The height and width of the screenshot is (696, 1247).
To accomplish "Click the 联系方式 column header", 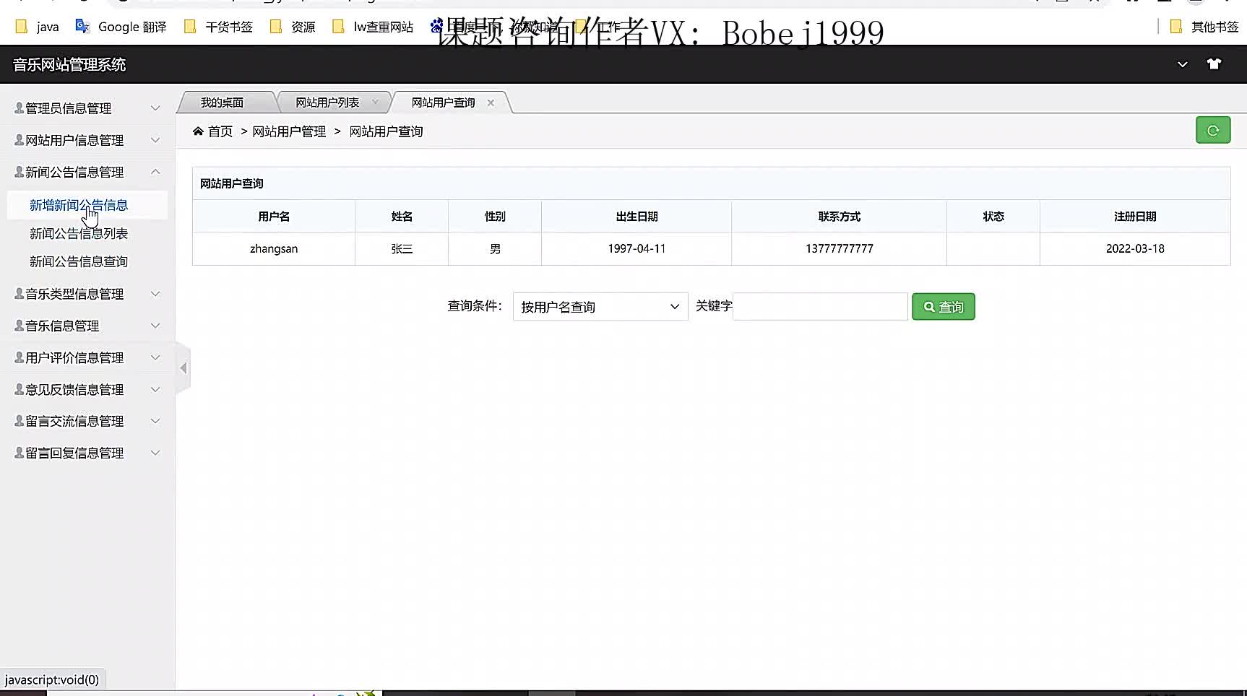I will click(x=840, y=217).
